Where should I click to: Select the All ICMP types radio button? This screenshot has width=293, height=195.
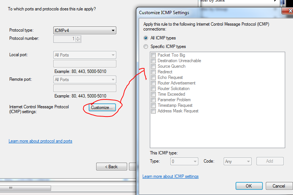[x=146, y=38]
